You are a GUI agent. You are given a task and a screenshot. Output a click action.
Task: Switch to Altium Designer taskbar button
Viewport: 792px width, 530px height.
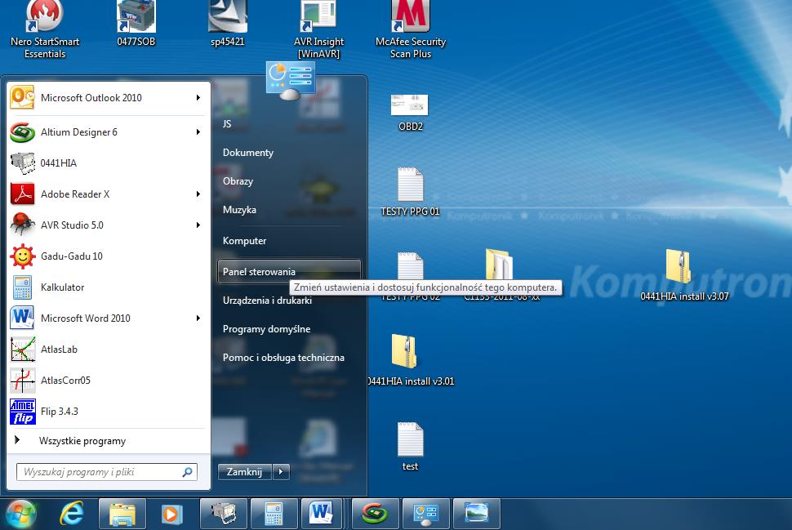pyautogui.click(x=375, y=514)
